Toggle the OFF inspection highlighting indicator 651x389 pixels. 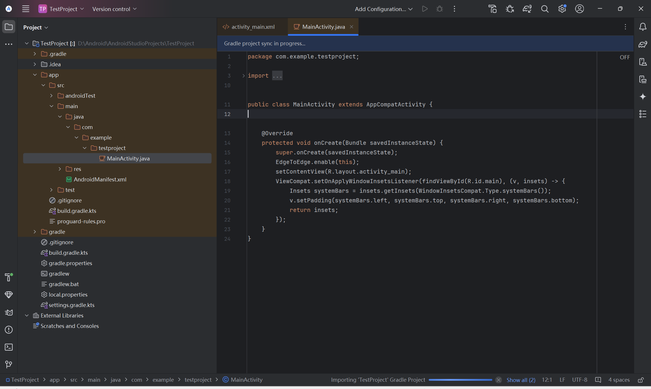click(625, 57)
